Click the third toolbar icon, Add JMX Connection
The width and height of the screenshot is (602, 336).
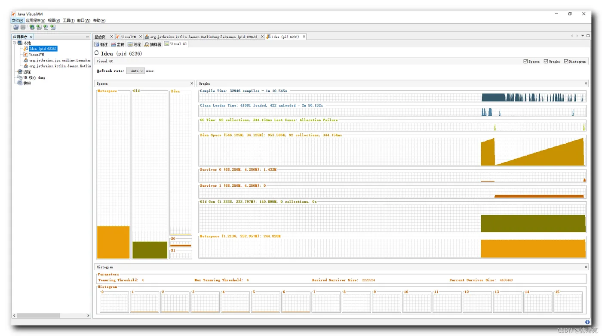pos(32,27)
